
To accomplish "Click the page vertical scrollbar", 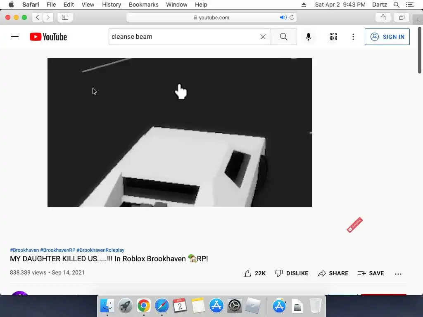I will tap(420, 50).
